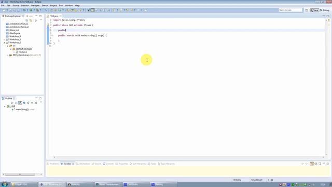Maximize the Package Explorer panel
This screenshot has height=187, width=332.
click(40, 16)
